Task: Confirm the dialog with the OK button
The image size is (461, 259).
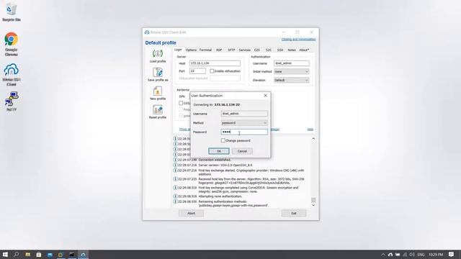Action: [219, 151]
